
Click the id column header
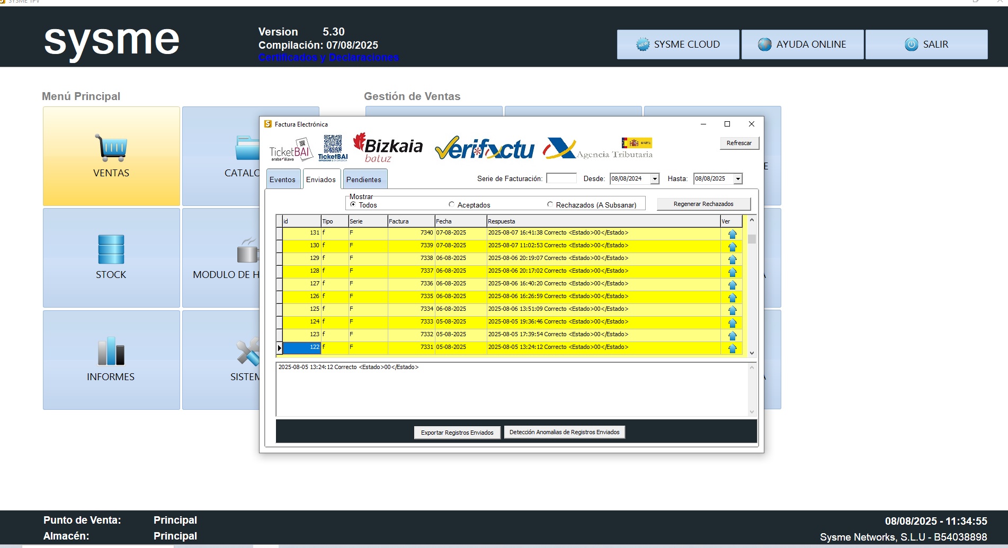coord(301,221)
